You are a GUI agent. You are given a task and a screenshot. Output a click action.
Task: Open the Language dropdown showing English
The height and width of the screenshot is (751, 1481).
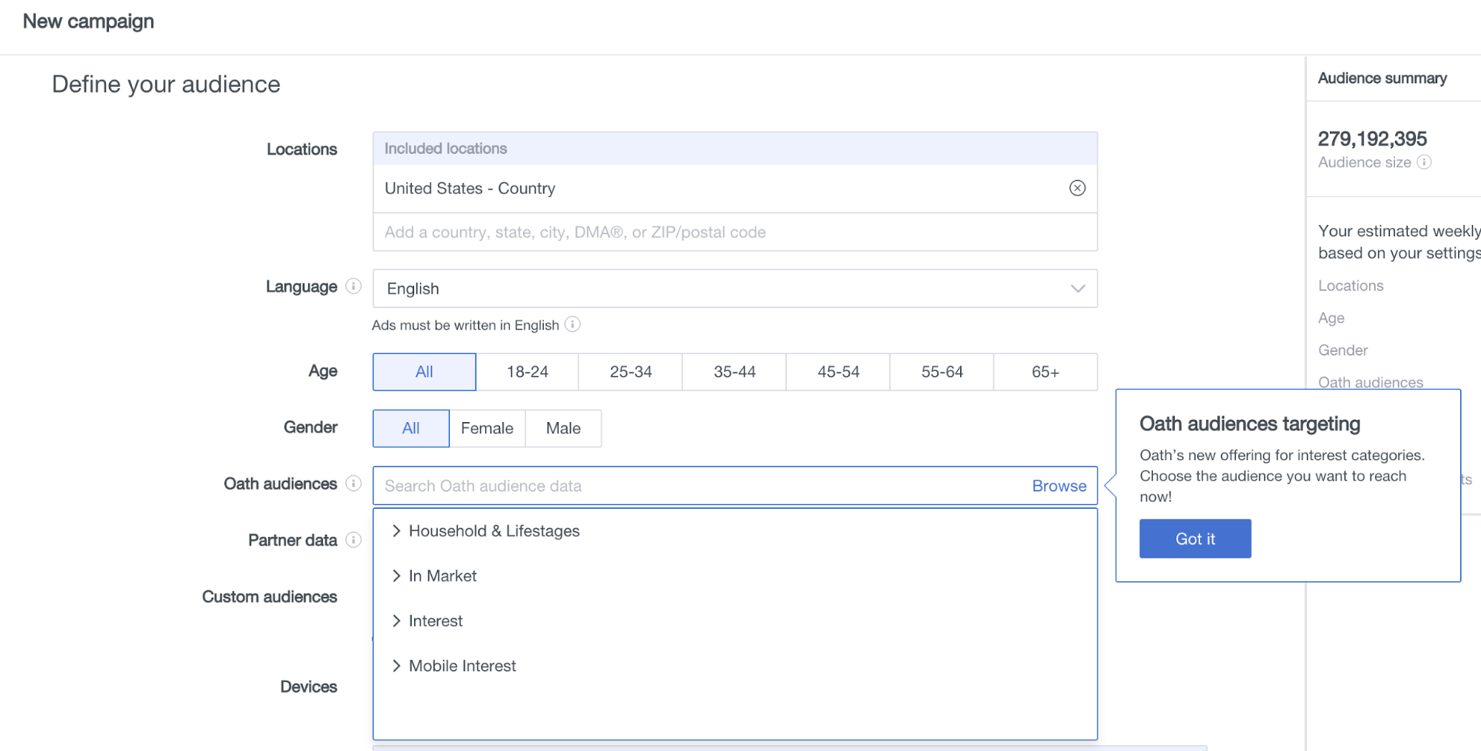tap(734, 289)
